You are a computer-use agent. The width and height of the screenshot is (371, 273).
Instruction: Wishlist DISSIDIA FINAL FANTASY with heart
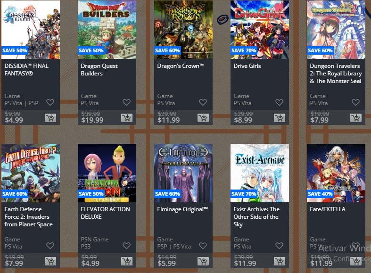(50, 102)
